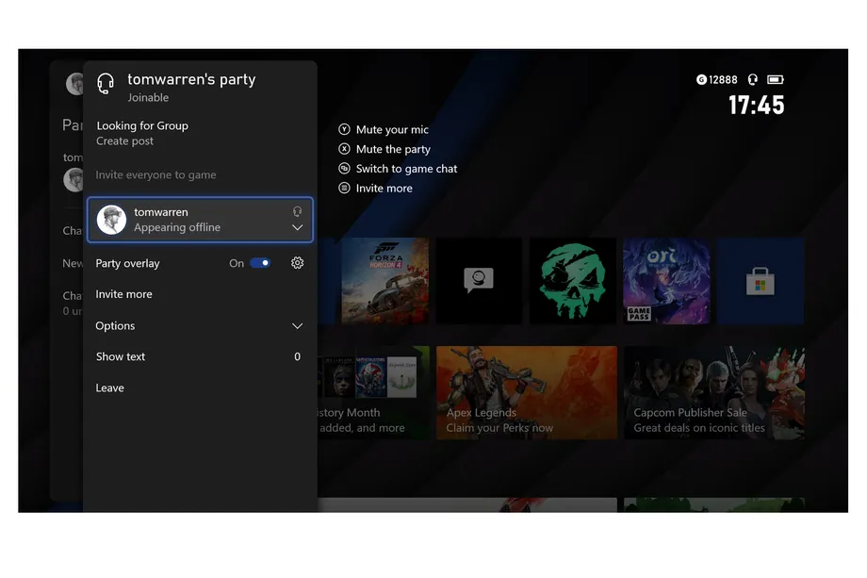Click the battery icon in top bar

pyautogui.click(x=776, y=79)
